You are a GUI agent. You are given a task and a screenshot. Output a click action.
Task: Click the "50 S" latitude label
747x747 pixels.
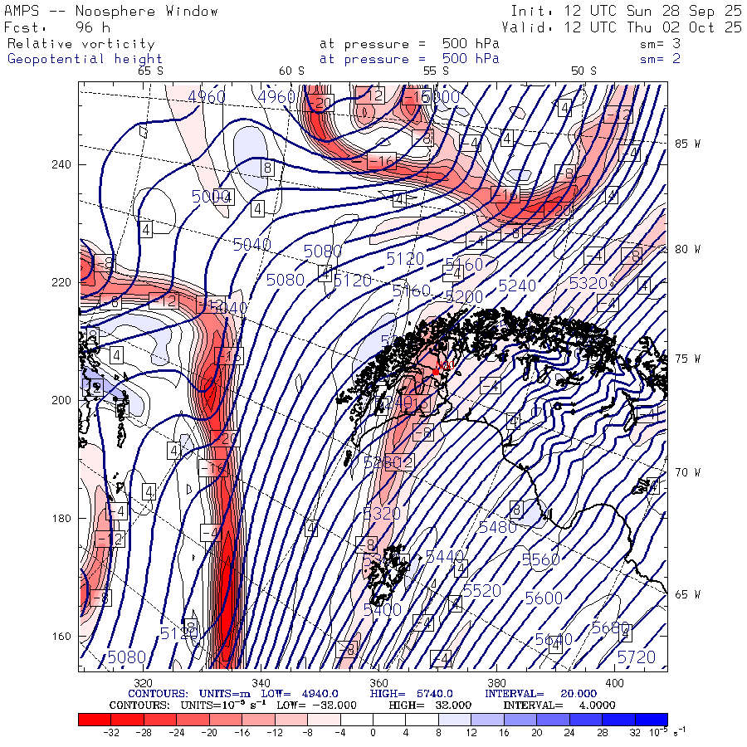coord(583,71)
